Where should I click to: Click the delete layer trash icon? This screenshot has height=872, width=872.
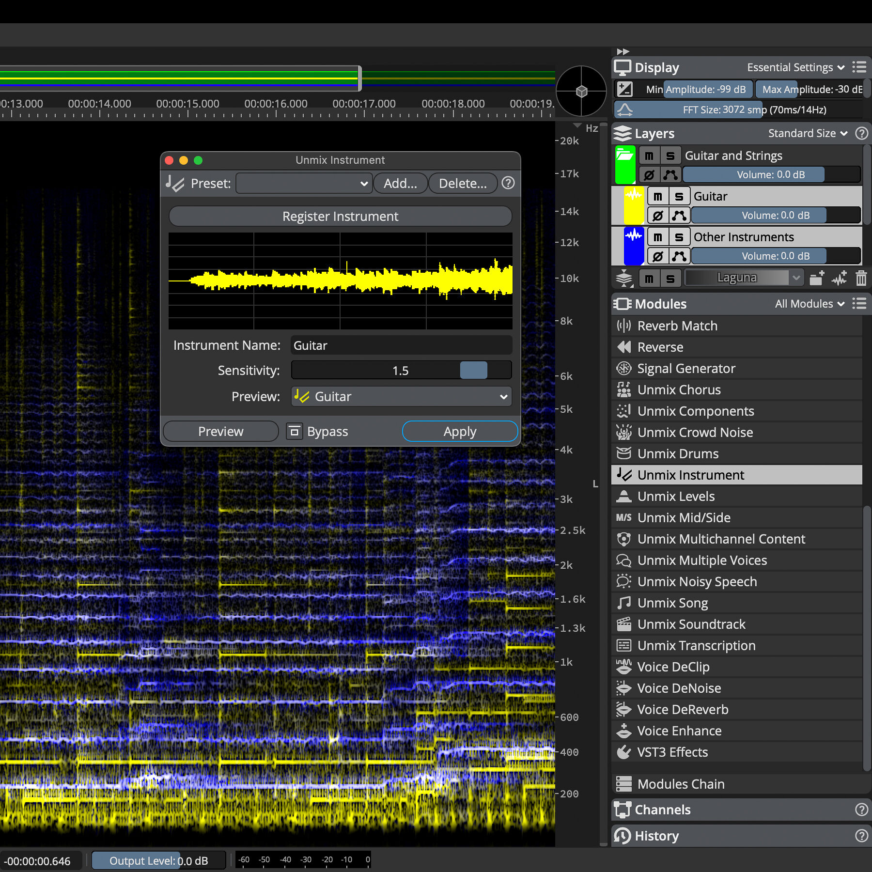click(861, 278)
